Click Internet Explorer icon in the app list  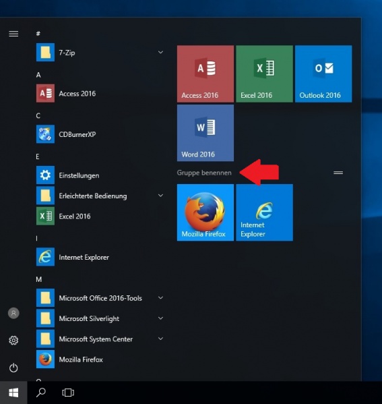click(45, 257)
